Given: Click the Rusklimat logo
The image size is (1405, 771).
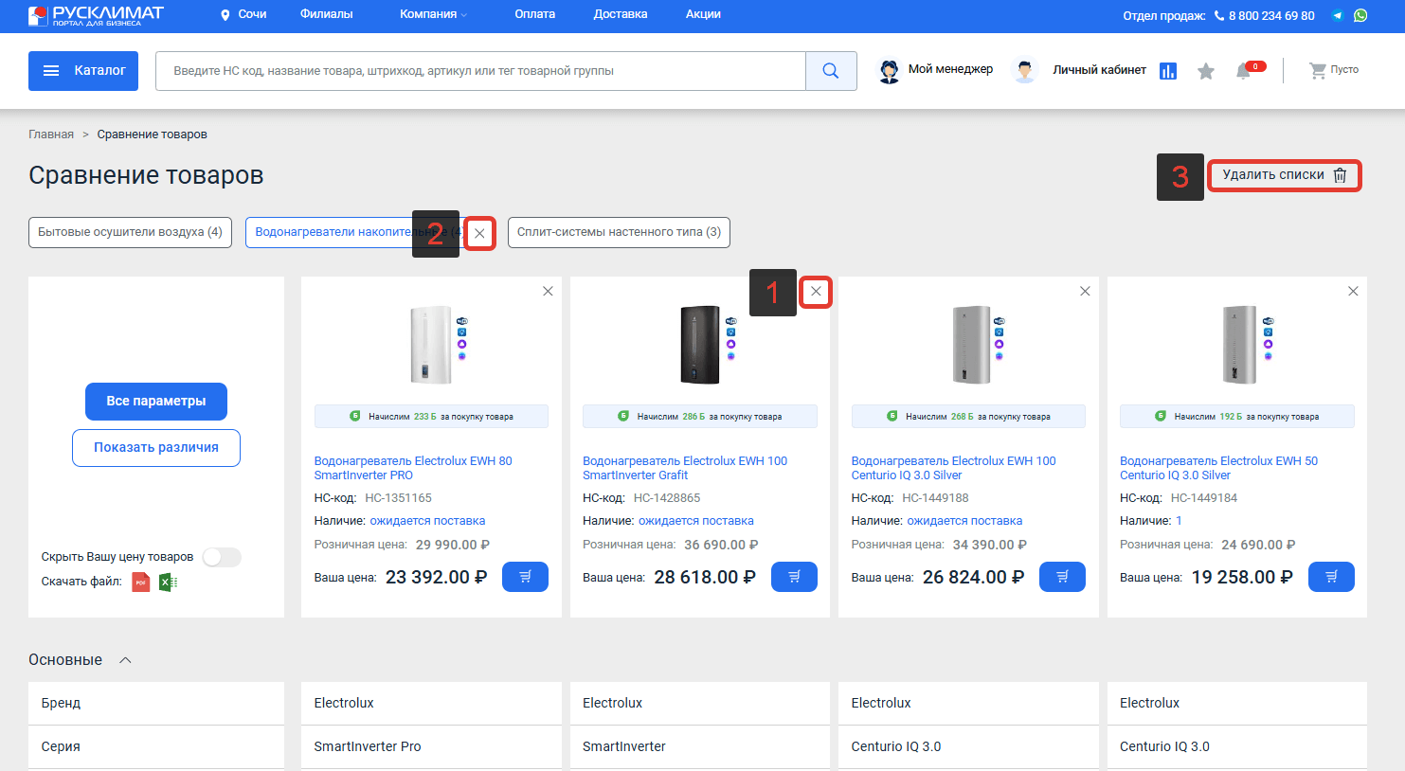Looking at the screenshot, I should click(96, 15).
